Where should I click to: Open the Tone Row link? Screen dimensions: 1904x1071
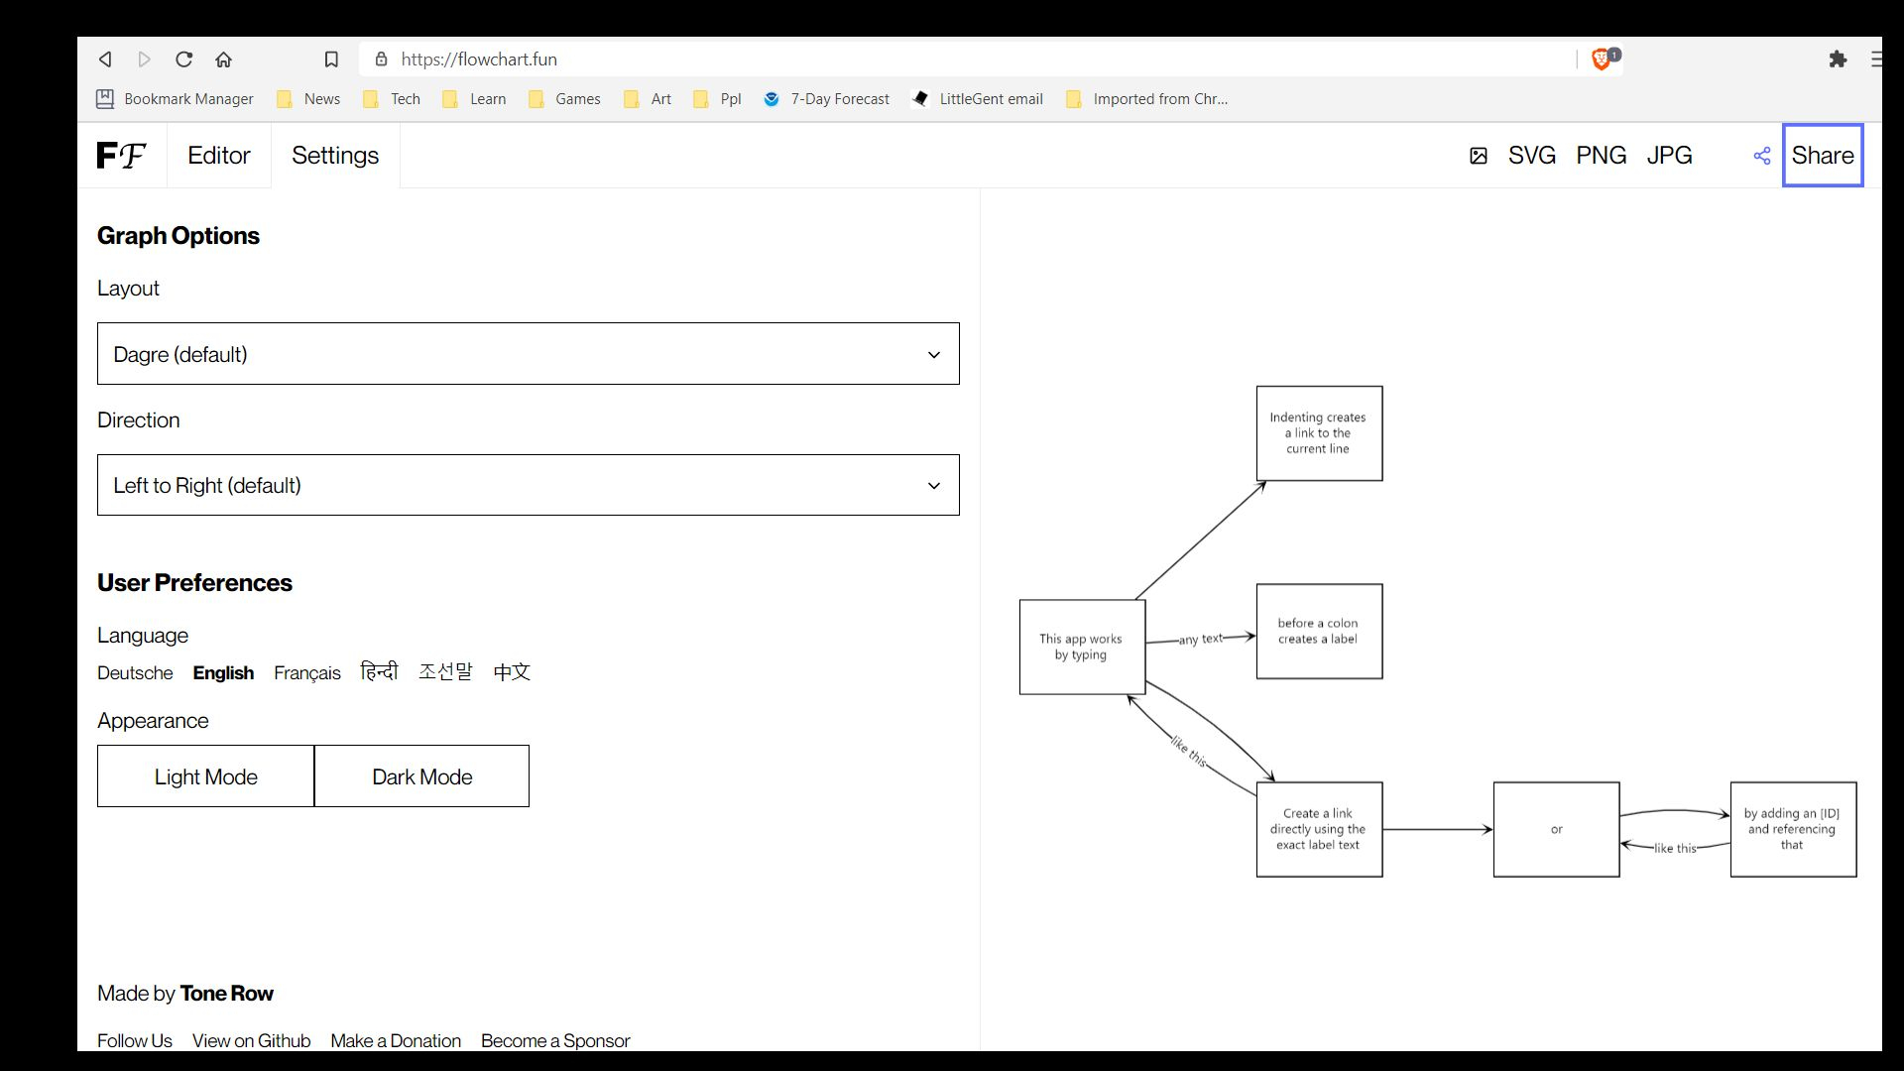point(227,994)
